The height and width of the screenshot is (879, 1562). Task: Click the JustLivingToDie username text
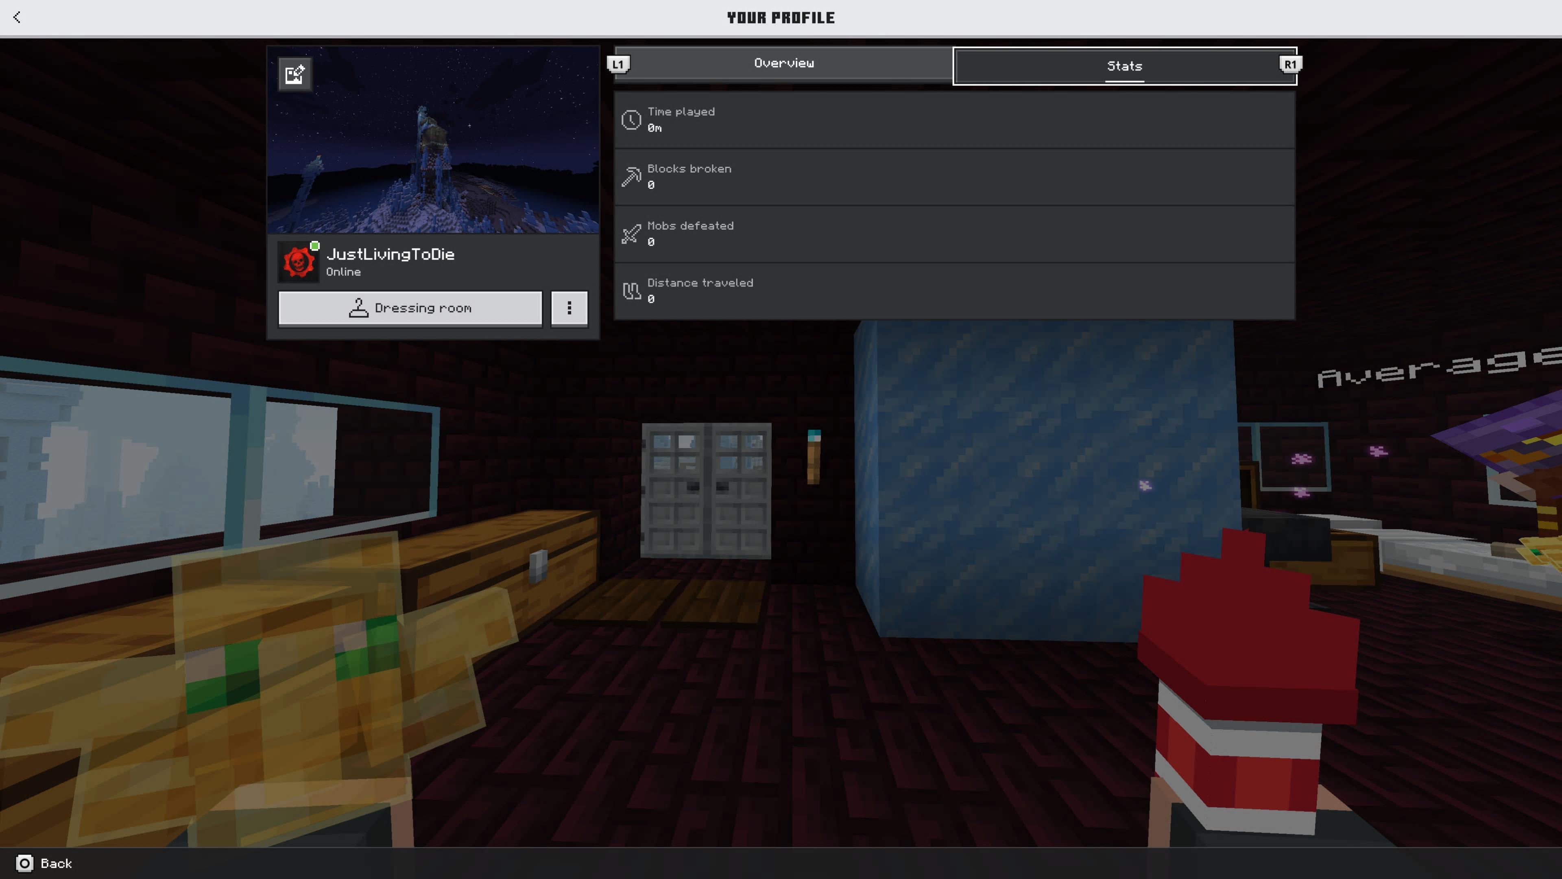tap(390, 254)
